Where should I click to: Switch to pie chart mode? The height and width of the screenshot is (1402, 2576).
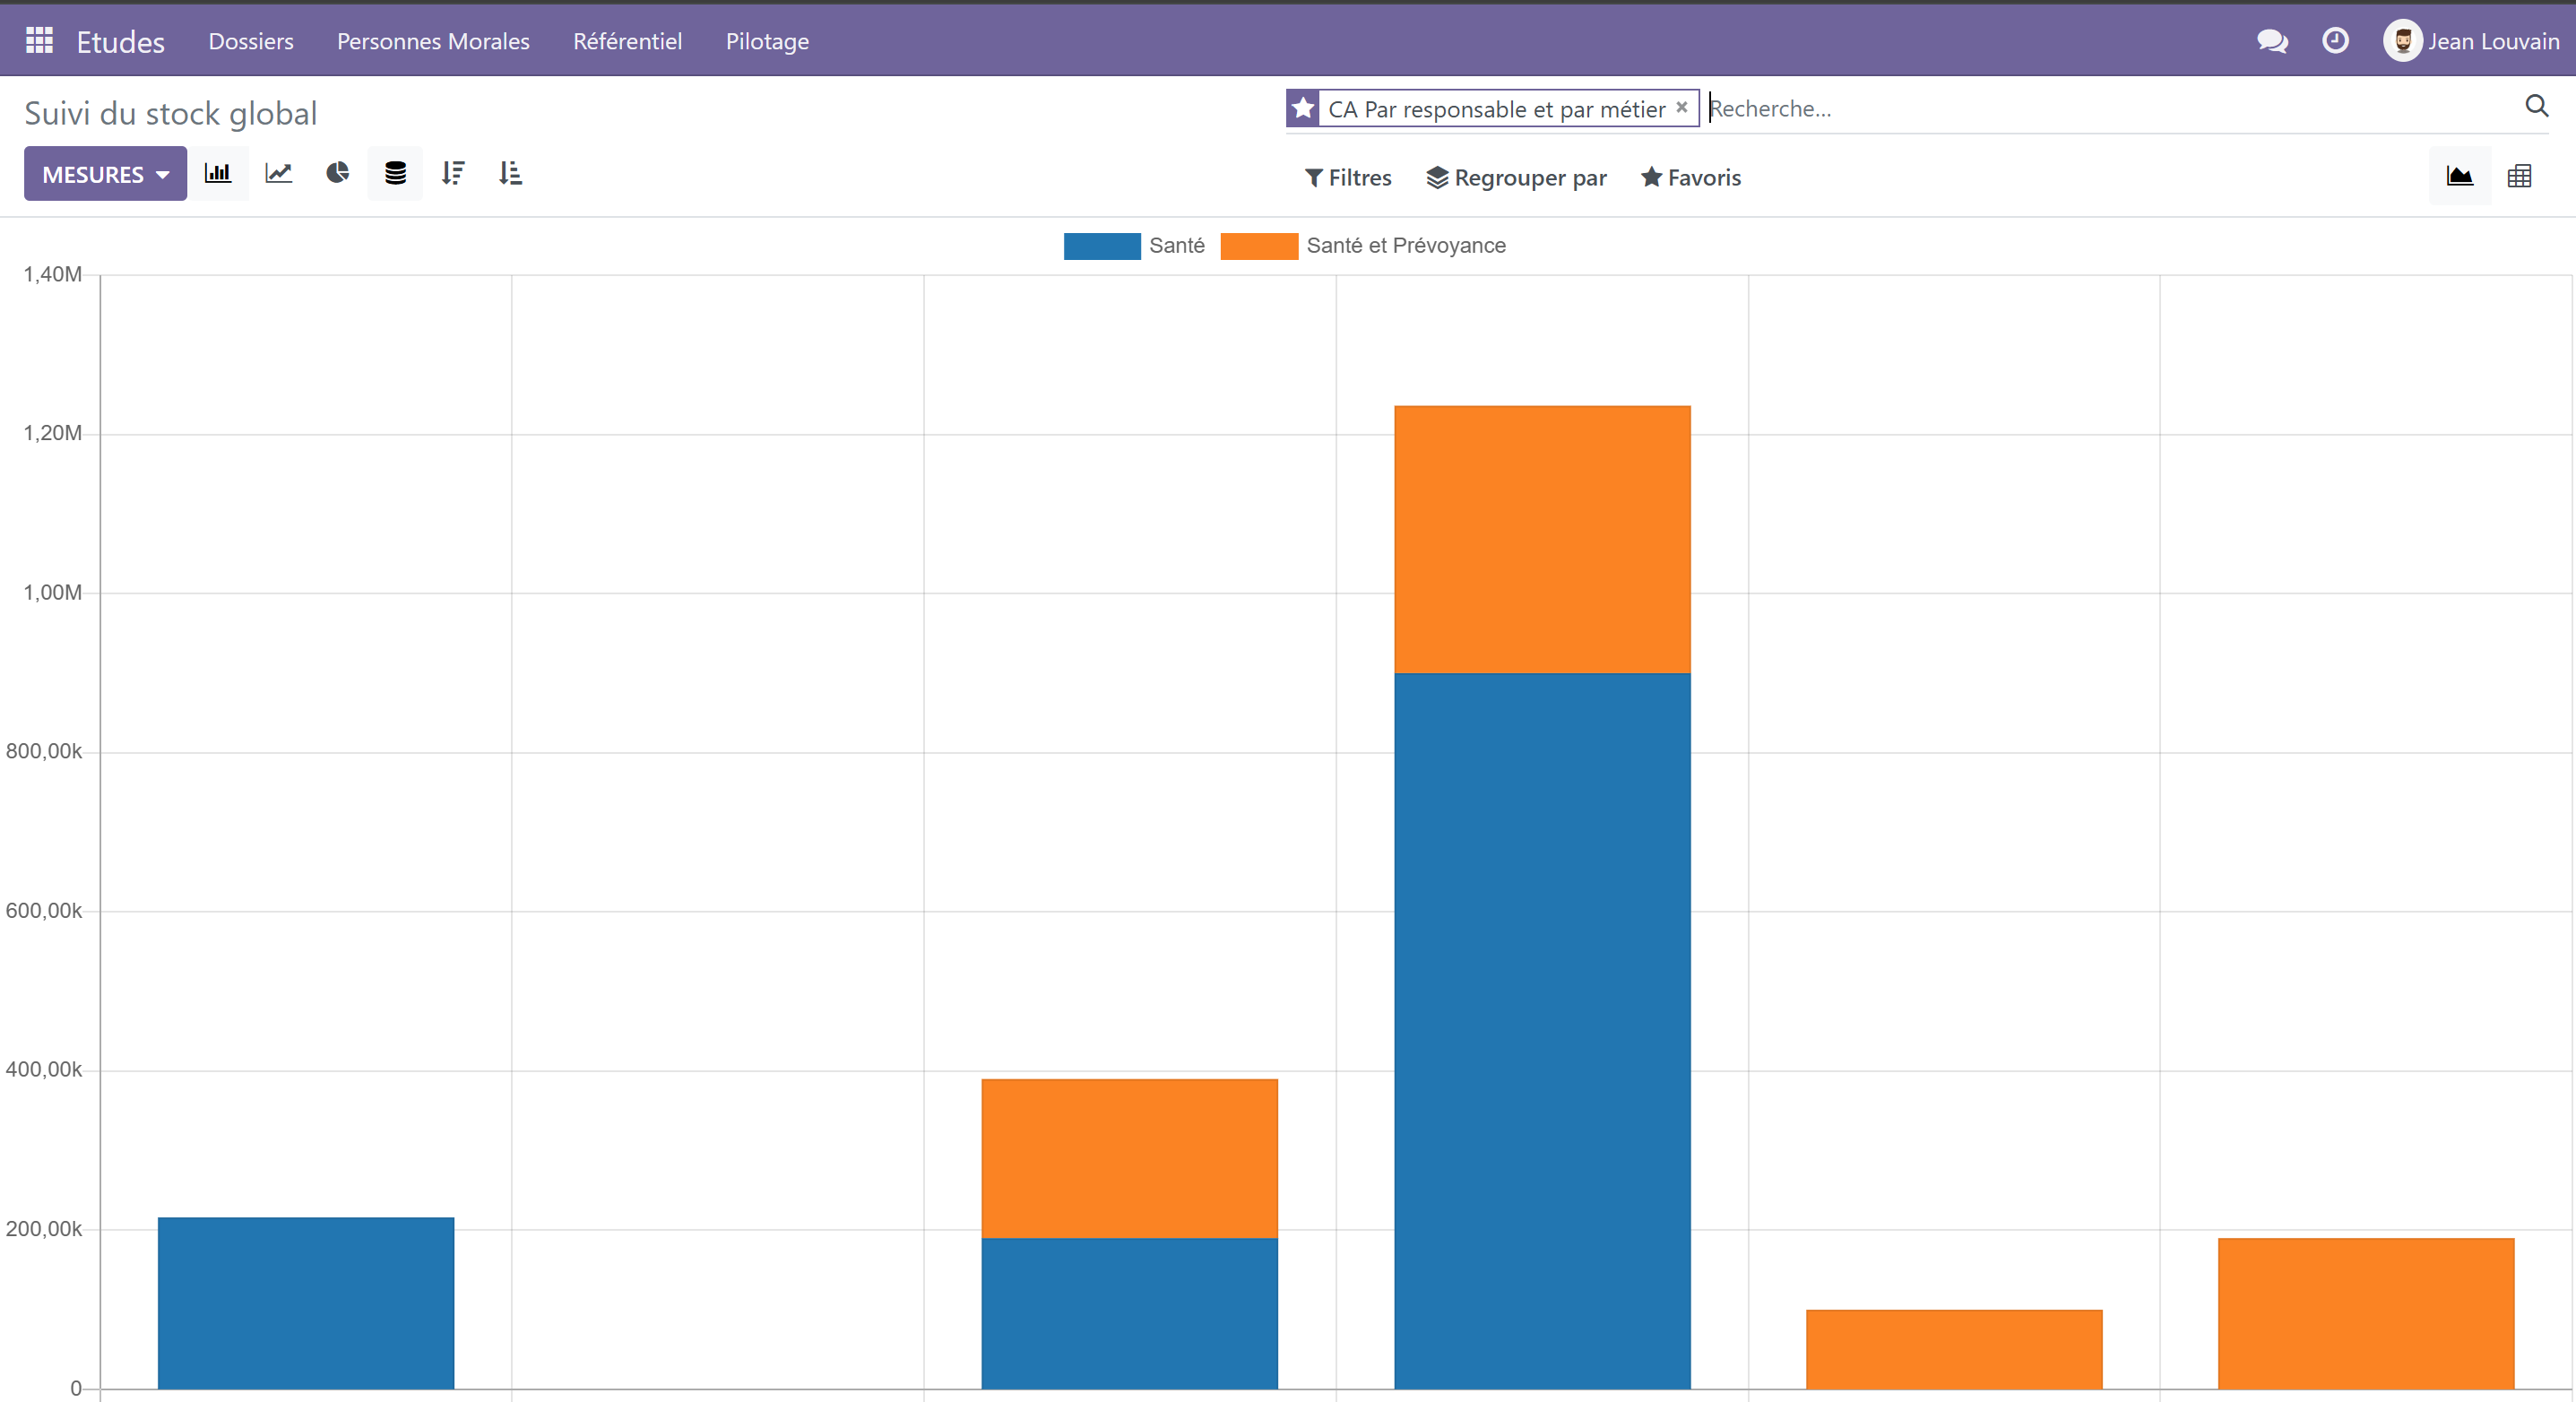tap(338, 174)
